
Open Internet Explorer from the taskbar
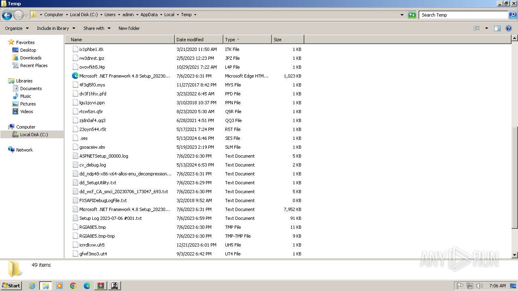[32, 286]
